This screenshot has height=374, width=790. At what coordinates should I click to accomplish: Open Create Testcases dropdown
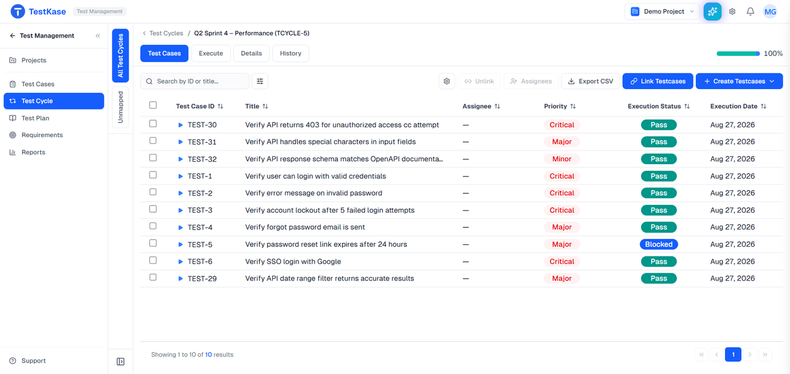(x=739, y=81)
